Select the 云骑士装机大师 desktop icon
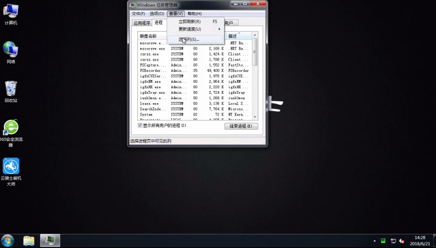 pos(11,172)
